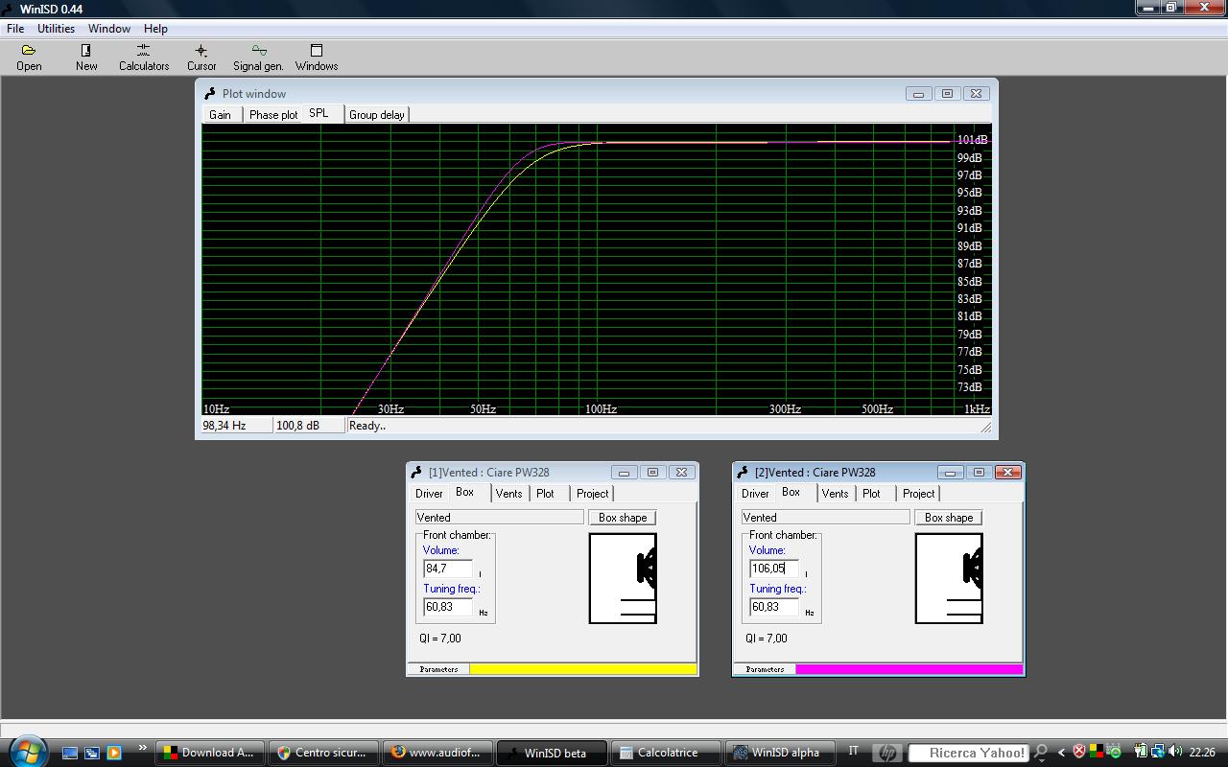The image size is (1228, 767).
Task: Open the File menu
Action: coord(15,29)
